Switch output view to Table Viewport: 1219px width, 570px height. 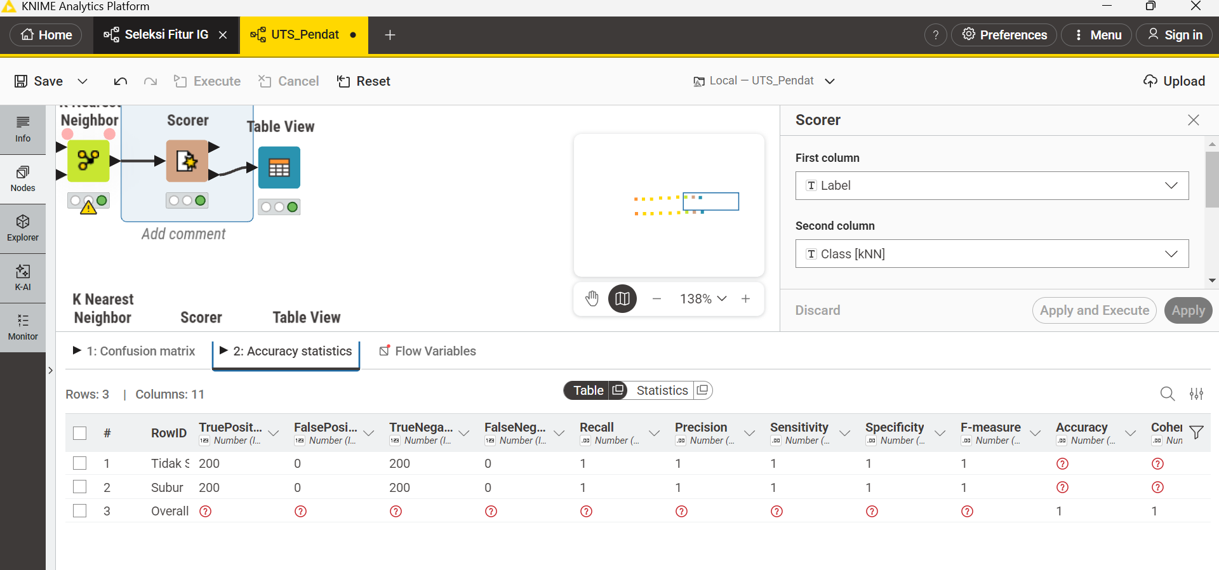coord(588,390)
